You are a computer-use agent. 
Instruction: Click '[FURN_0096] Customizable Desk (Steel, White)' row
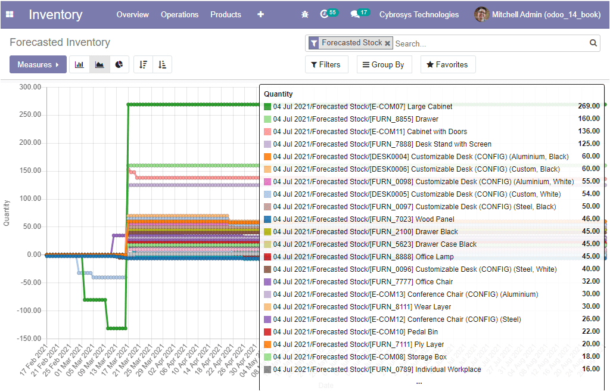pyautogui.click(x=432, y=269)
